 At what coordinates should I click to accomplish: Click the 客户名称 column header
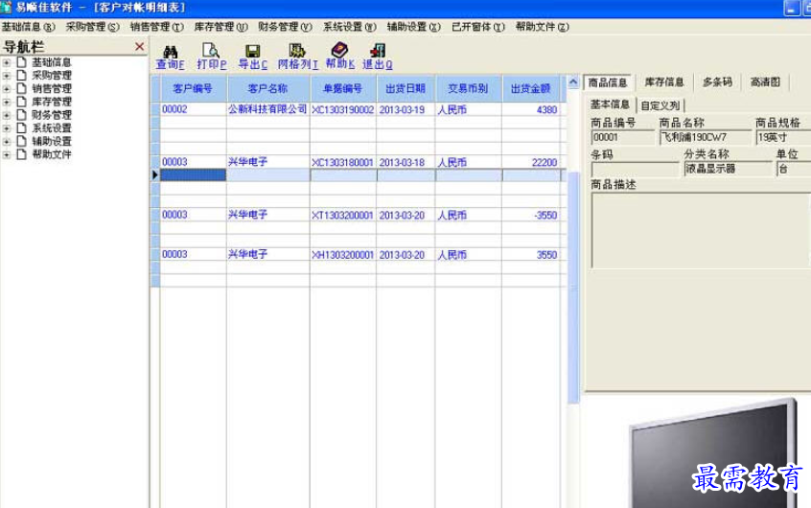267,88
